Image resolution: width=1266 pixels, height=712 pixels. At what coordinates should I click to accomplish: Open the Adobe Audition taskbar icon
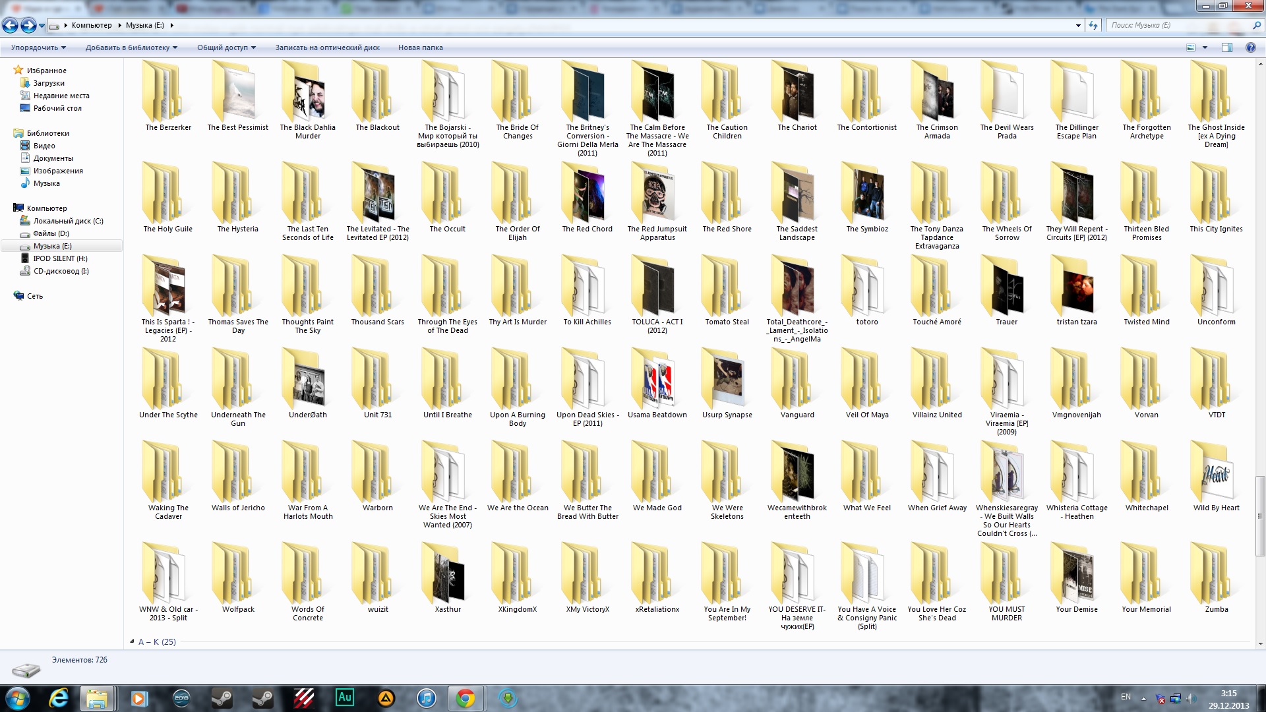click(x=344, y=697)
